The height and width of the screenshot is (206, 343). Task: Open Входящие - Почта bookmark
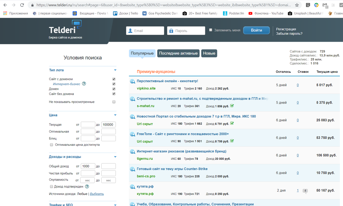coord(91,13)
